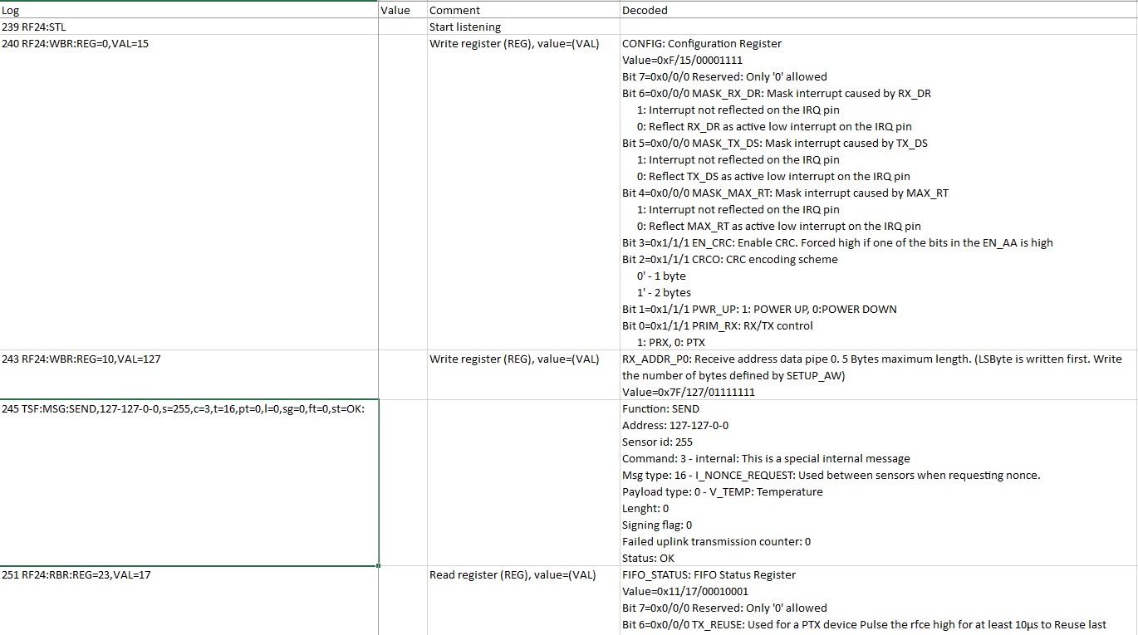Image resolution: width=1138 pixels, height=635 pixels.
Task: Select the "Log" column header cell
Action: pos(189,11)
